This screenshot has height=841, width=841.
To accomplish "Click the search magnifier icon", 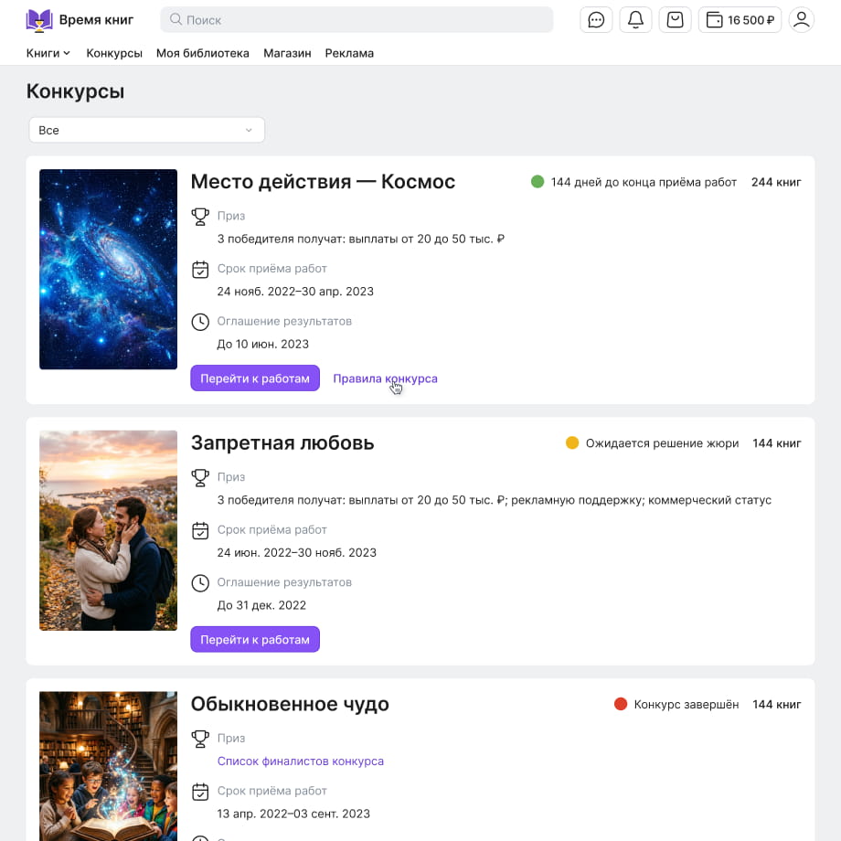I will coord(176,19).
